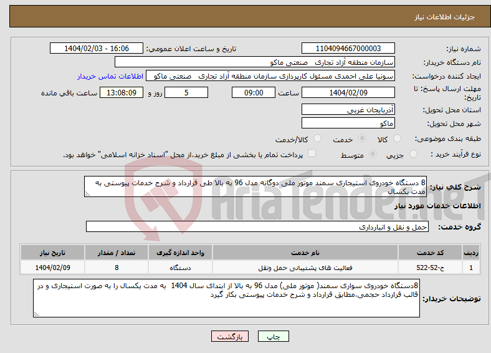Open the اطلاعات تماس خریدار link
The image size is (491, 353).
tap(110, 76)
